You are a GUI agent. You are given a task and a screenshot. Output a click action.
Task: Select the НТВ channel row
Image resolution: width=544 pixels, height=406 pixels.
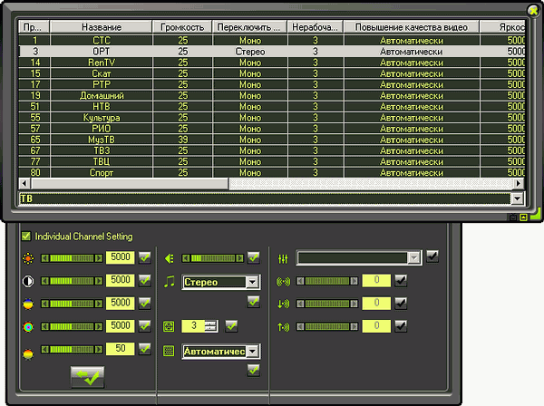pyautogui.click(x=101, y=106)
